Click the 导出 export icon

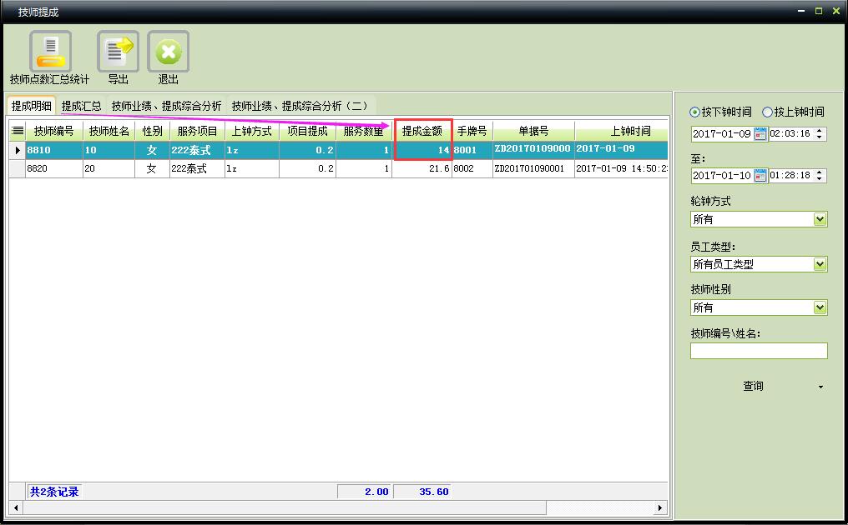tap(118, 52)
